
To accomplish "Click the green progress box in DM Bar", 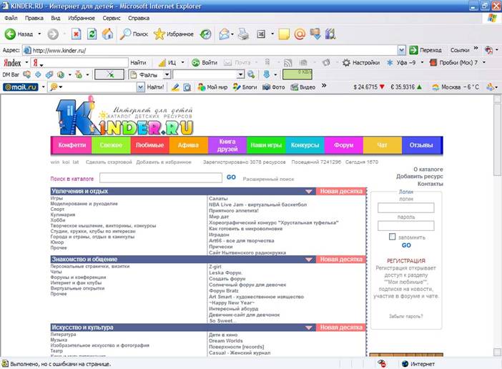I will (x=297, y=74).
